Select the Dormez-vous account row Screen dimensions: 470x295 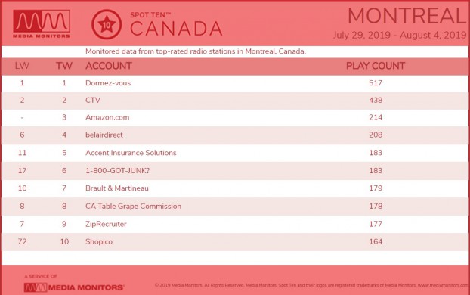(x=235, y=83)
